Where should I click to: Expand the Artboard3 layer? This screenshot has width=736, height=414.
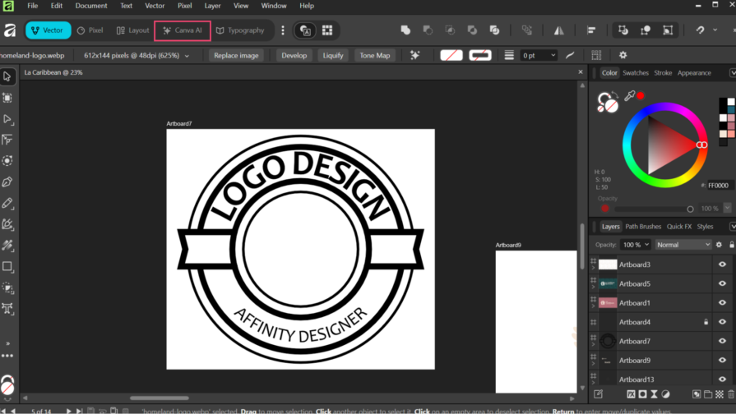(594, 268)
